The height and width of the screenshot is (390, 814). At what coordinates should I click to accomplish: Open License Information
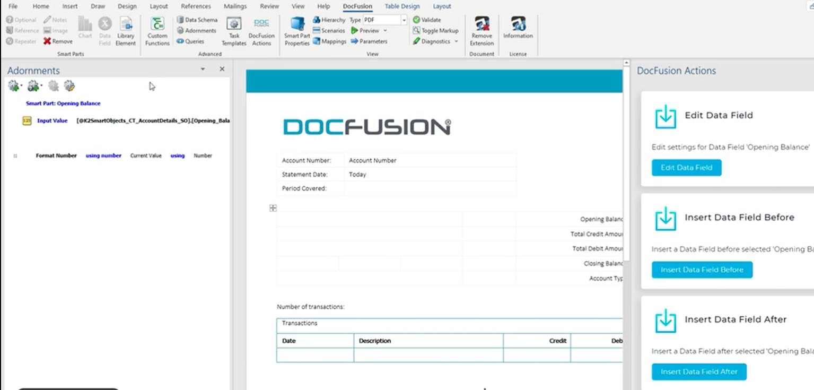[x=518, y=30]
